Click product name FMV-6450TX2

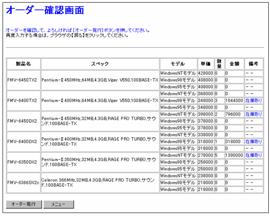pyautogui.click(x=22, y=80)
